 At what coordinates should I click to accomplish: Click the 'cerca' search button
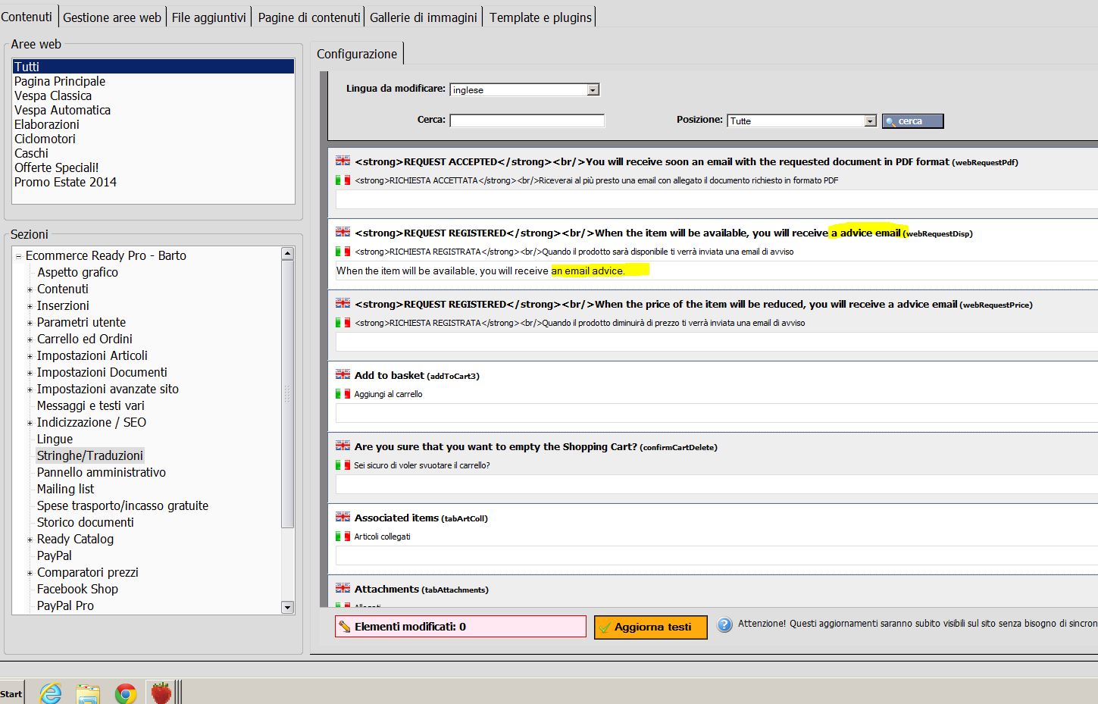coord(912,120)
